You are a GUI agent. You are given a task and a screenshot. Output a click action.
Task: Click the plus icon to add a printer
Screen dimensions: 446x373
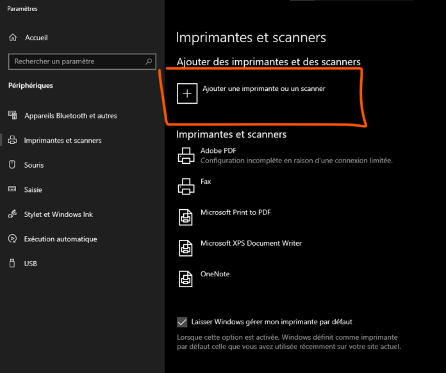tap(187, 93)
